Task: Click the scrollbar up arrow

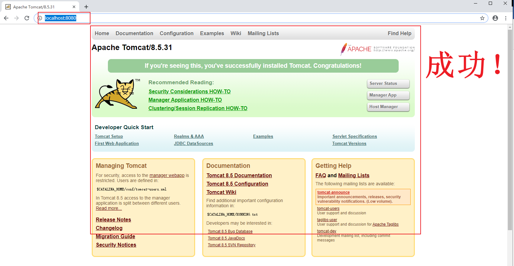Action: 510,27
